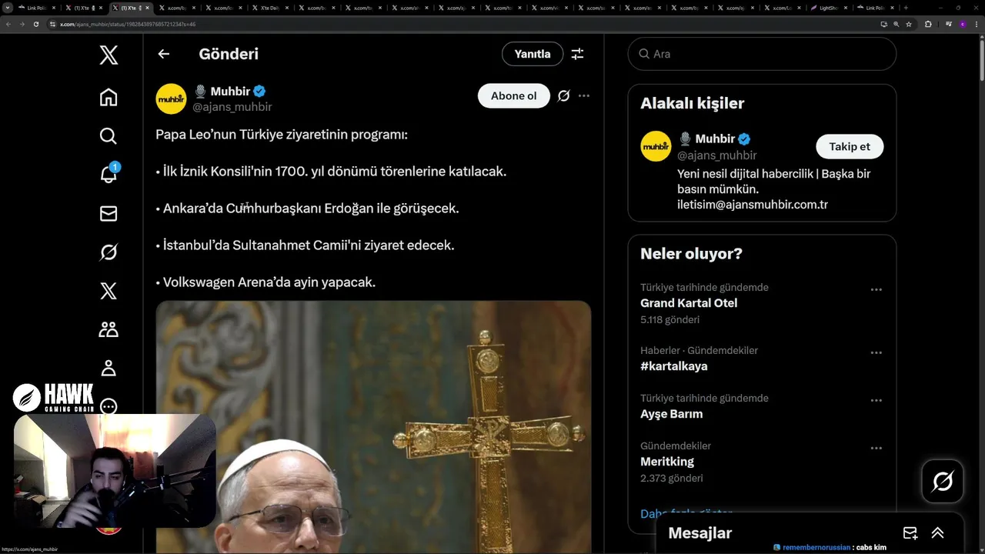Expand the Mesajlar drawer with double chevron
The height and width of the screenshot is (554, 985).
(937, 533)
